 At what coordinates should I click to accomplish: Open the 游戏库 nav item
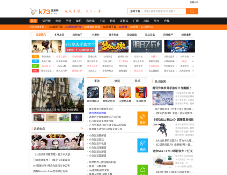(90, 21)
